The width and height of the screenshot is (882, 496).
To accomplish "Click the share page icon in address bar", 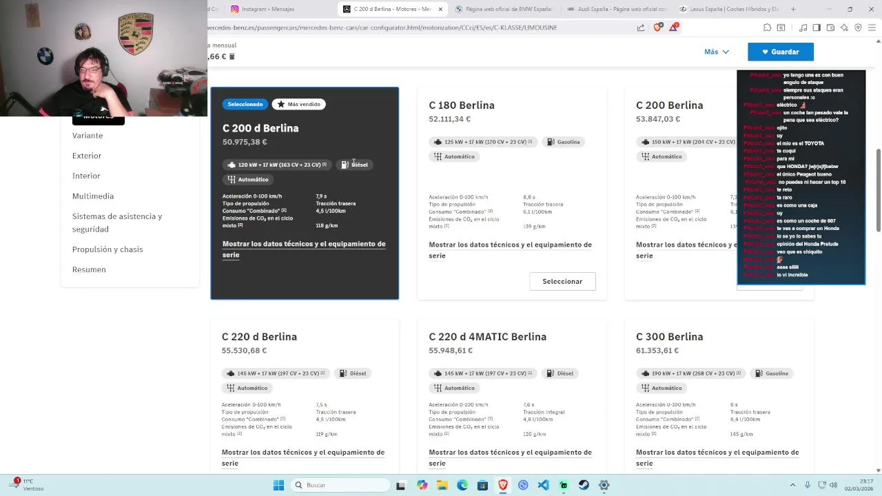I will [641, 28].
